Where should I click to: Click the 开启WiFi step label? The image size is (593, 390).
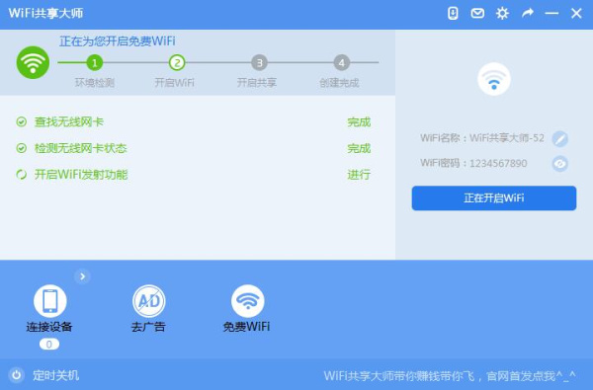[x=174, y=82]
